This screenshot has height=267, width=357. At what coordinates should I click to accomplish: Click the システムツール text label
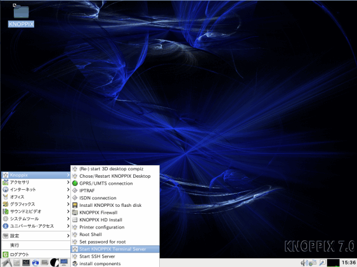(24, 219)
